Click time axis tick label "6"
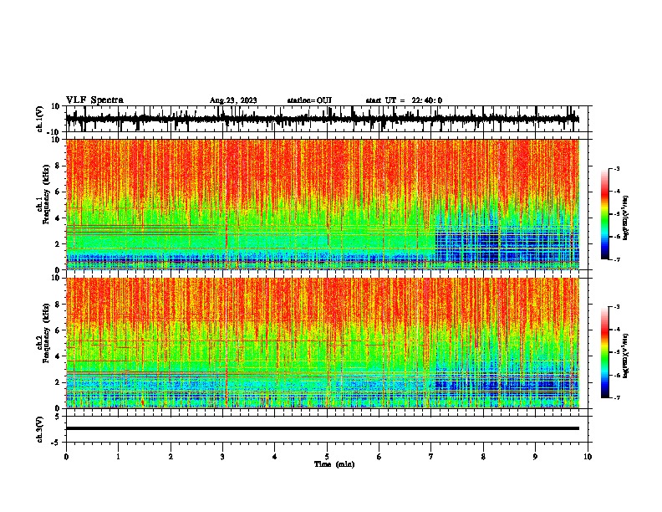 point(379,457)
